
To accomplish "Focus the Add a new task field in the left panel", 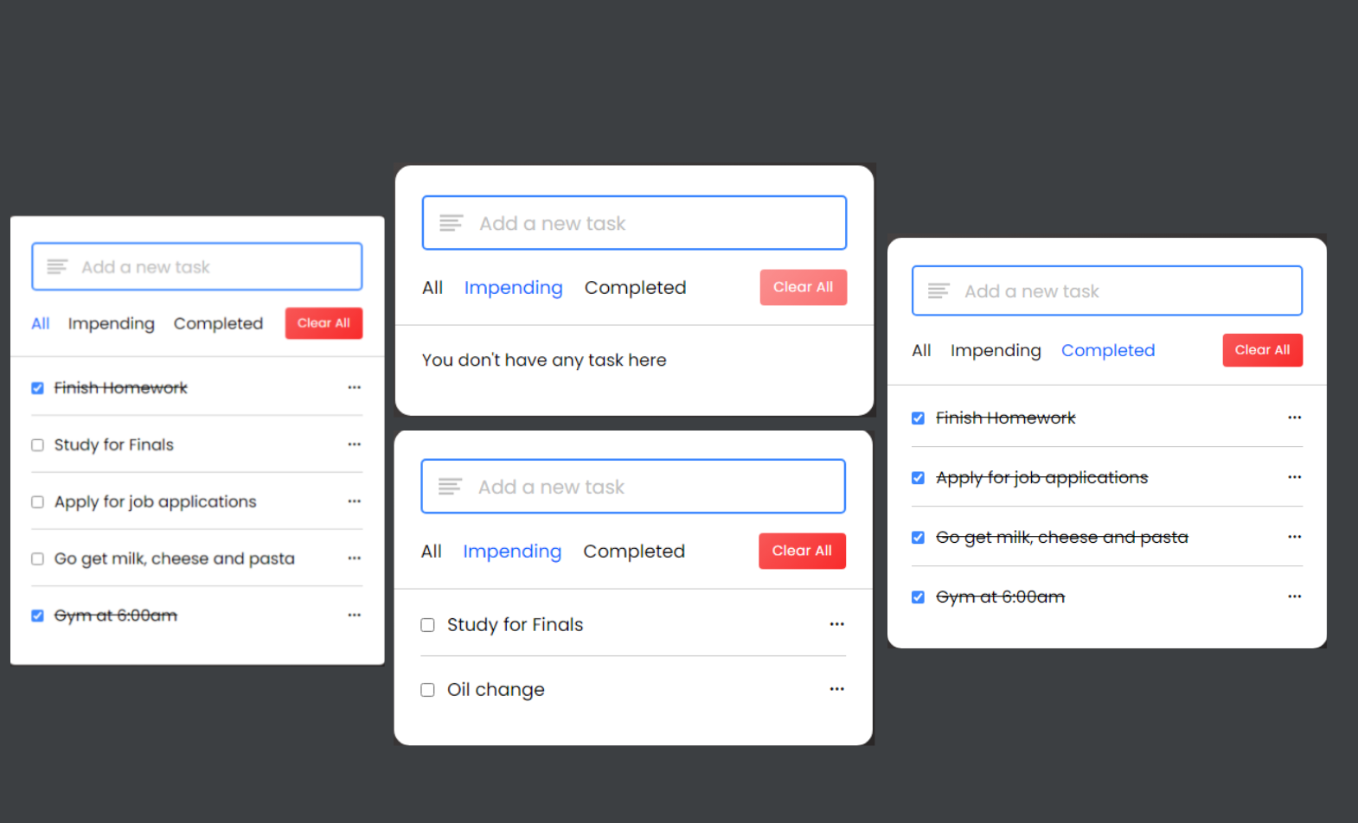I will (197, 266).
